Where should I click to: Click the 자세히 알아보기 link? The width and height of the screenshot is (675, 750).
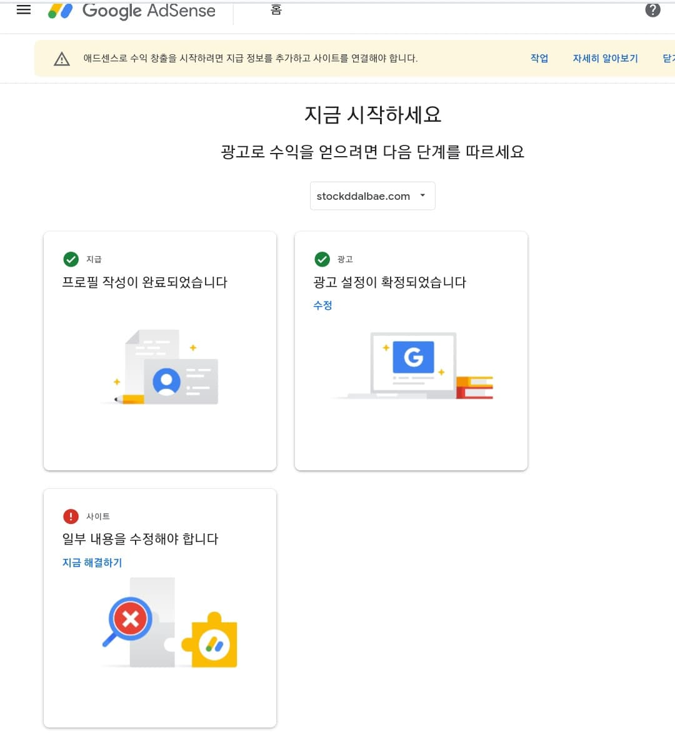tap(605, 58)
